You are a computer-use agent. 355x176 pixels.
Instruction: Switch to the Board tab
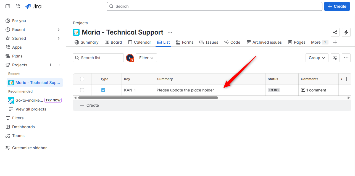point(113,42)
